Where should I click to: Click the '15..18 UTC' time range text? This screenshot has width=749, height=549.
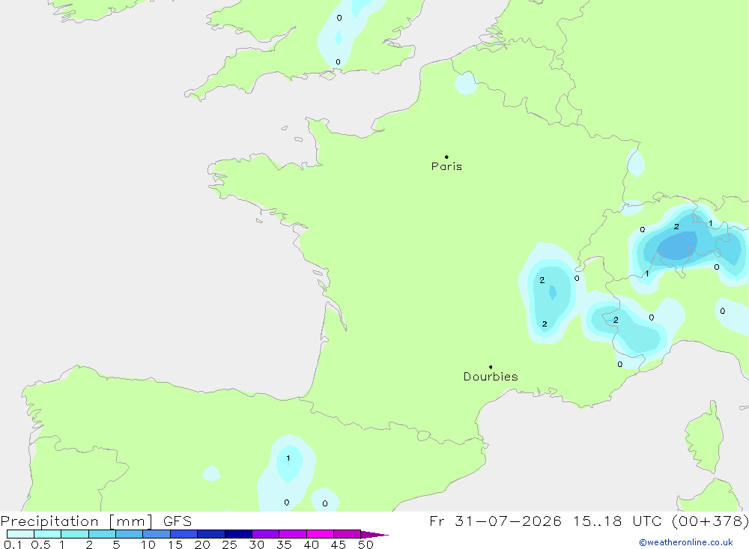pyautogui.click(x=618, y=521)
